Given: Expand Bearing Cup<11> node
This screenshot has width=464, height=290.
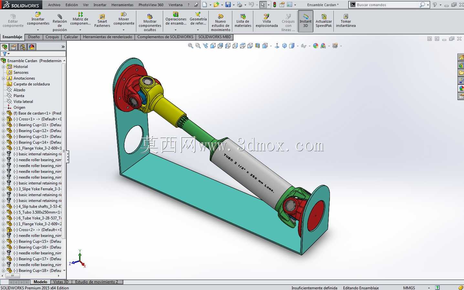Looking at the screenshot, I should pyautogui.click(x=4, y=125).
